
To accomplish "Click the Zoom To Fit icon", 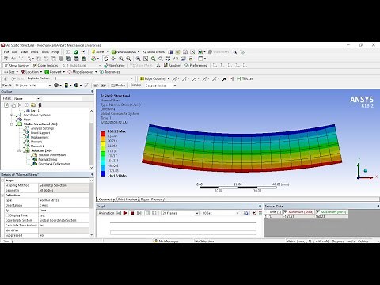I will [x=138, y=59].
